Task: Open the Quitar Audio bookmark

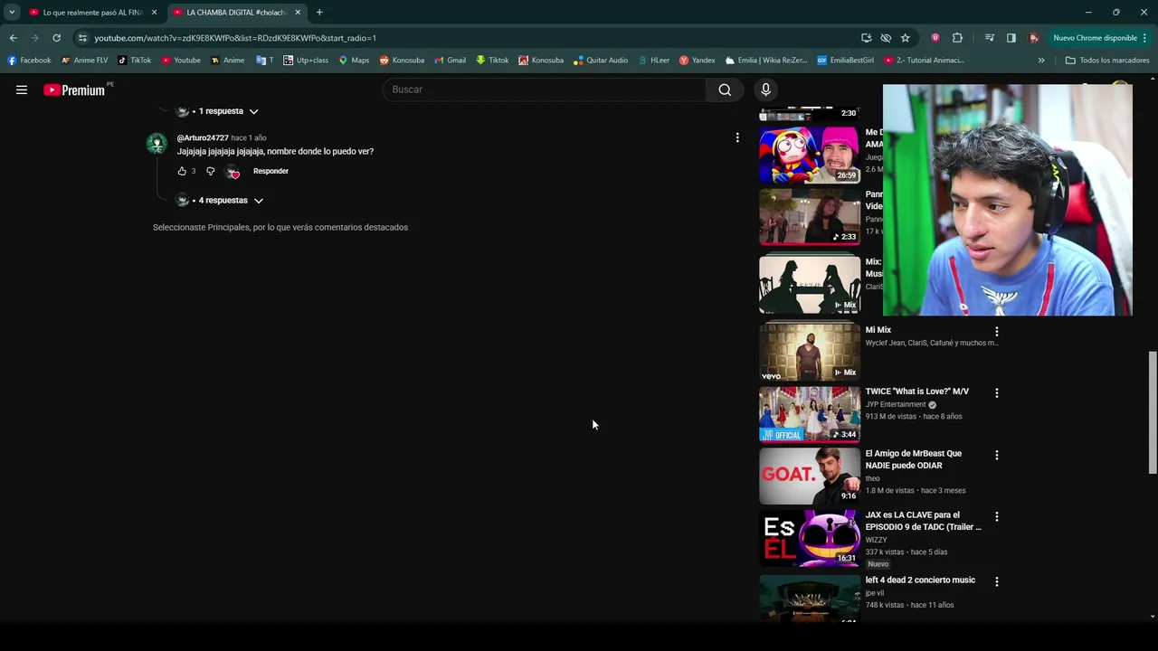Action: click(600, 61)
